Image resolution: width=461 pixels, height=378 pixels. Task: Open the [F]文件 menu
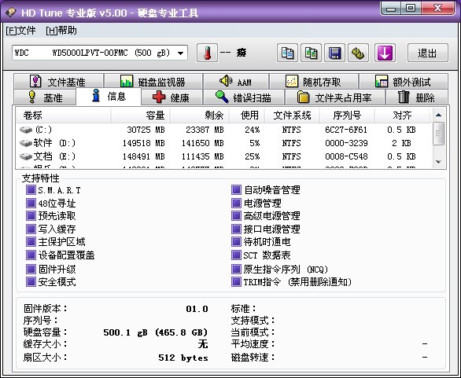click(20, 31)
